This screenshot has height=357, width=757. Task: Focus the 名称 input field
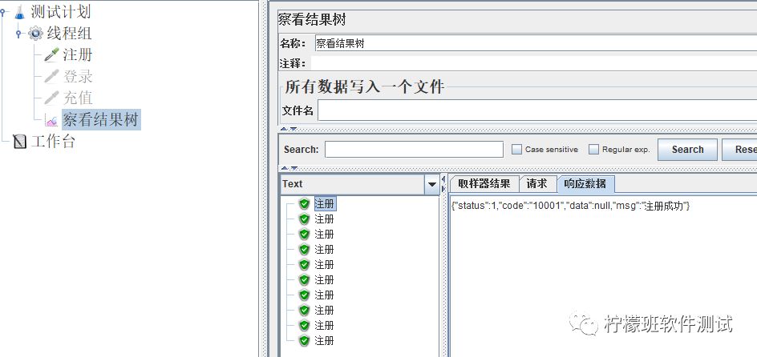coord(536,43)
